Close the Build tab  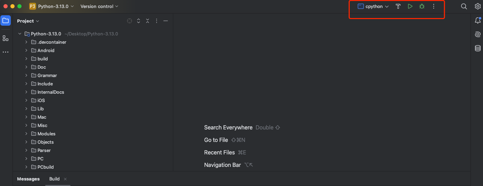65,179
